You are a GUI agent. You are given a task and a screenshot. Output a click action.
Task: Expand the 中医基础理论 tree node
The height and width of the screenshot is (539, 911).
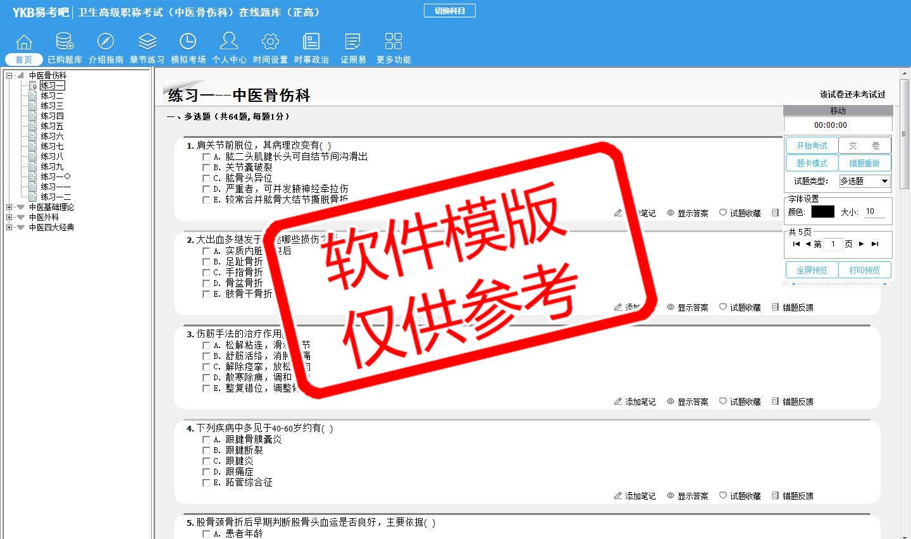click(9, 207)
